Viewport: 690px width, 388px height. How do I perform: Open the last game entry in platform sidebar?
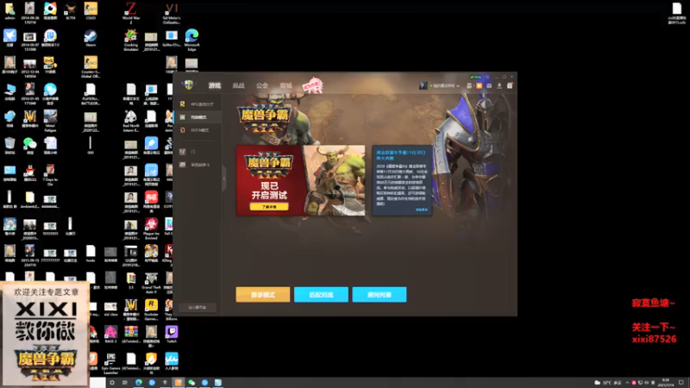point(197,165)
